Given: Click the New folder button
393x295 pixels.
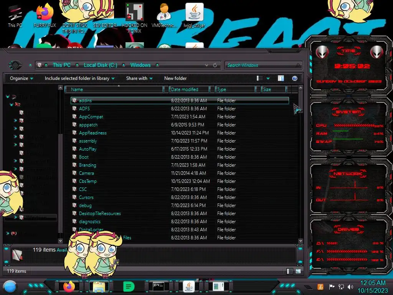Looking at the screenshot, I should coord(175,78).
